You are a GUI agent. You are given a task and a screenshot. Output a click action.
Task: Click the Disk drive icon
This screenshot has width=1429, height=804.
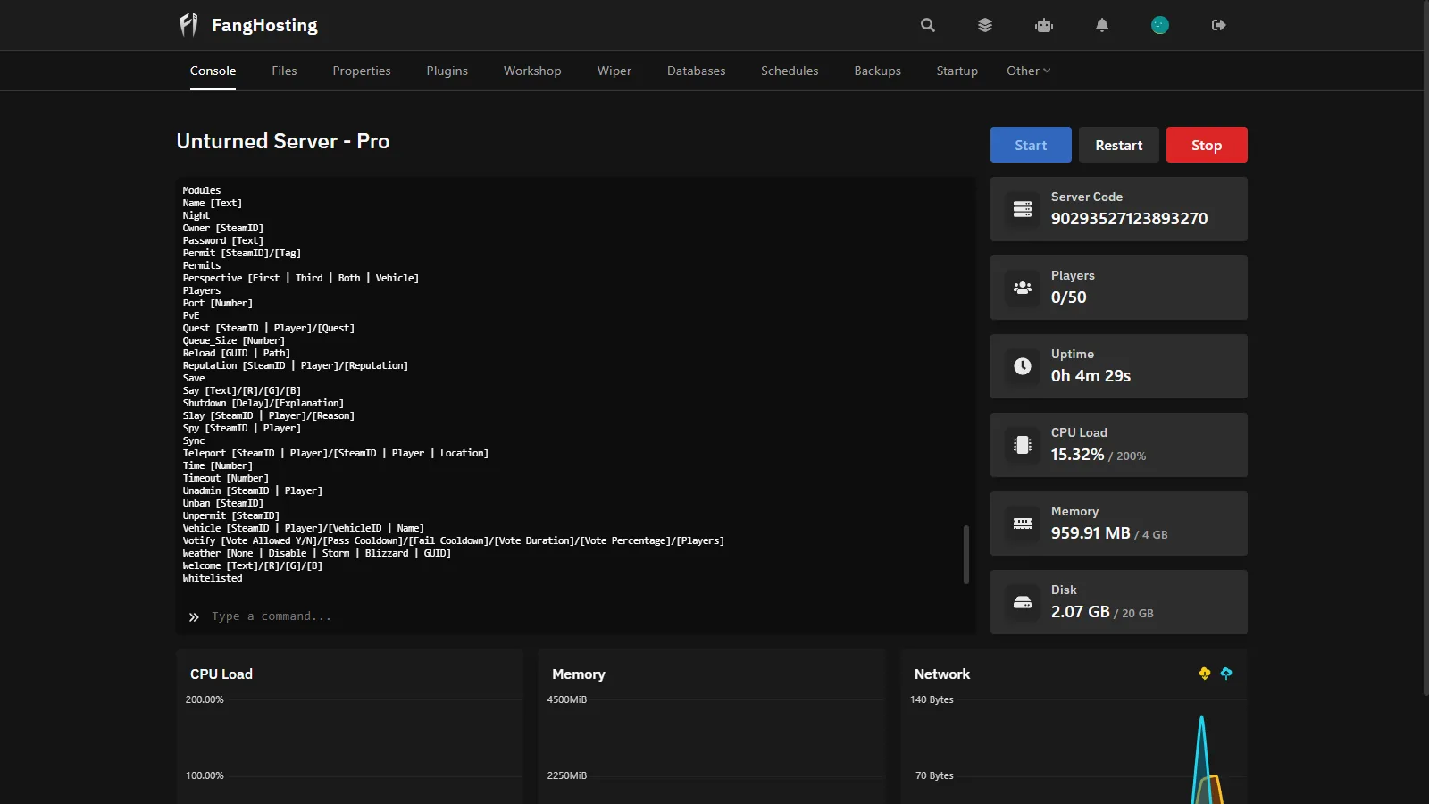(1023, 602)
